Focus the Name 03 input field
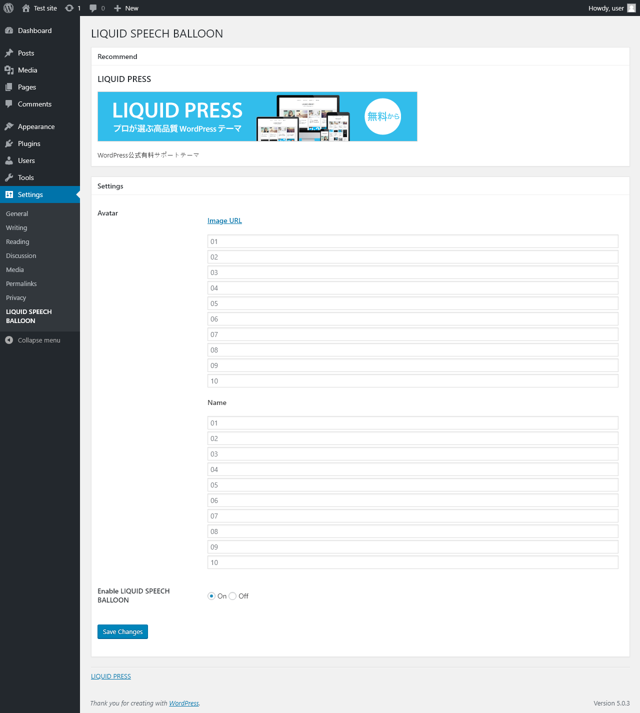 click(x=413, y=454)
